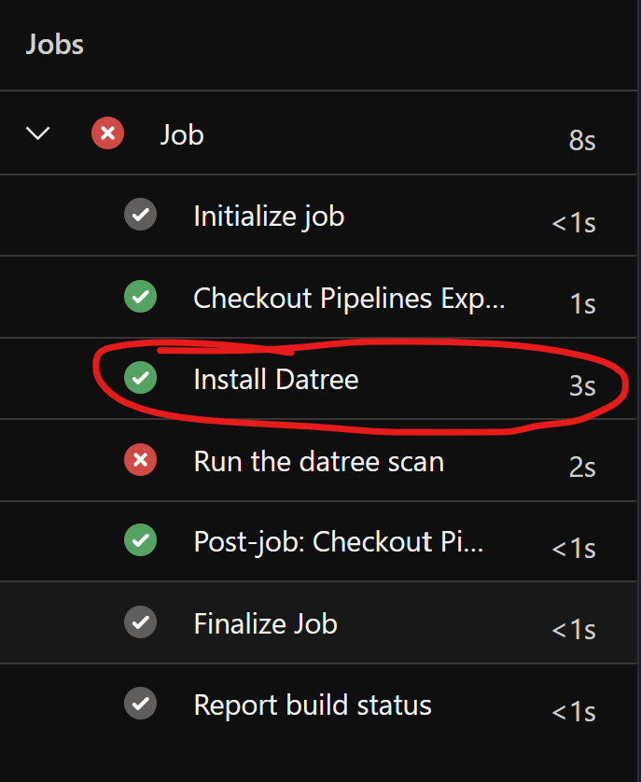Click the <1s duration of Finalize Job

[x=574, y=630]
